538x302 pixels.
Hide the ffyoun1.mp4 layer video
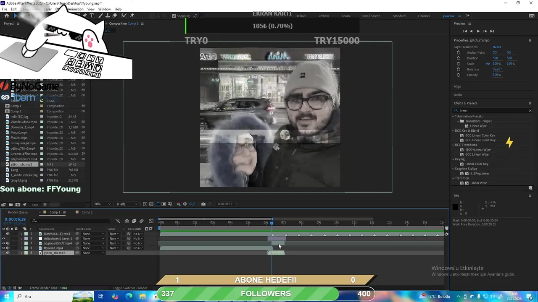click(x=4, y=248)
